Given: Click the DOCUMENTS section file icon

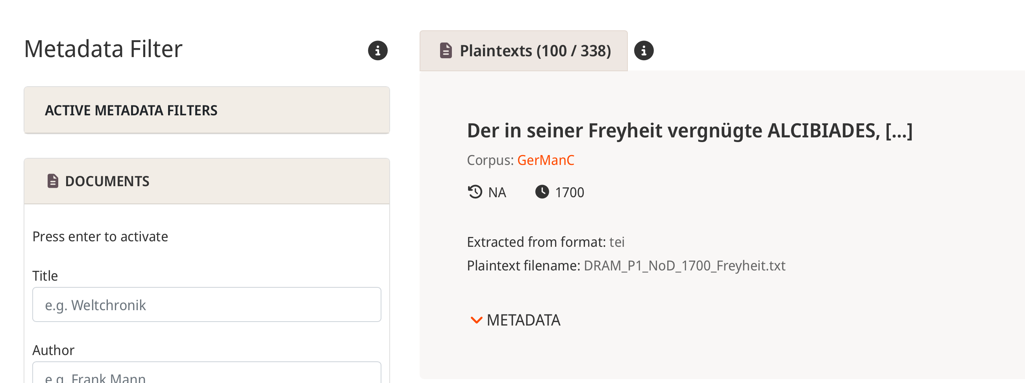Looking at the screenshot, I should 52,181.
